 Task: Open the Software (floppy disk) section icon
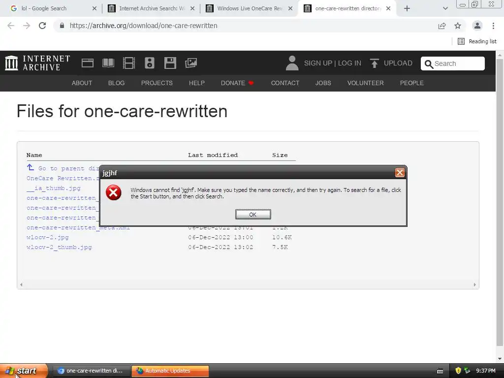point(170,63)
